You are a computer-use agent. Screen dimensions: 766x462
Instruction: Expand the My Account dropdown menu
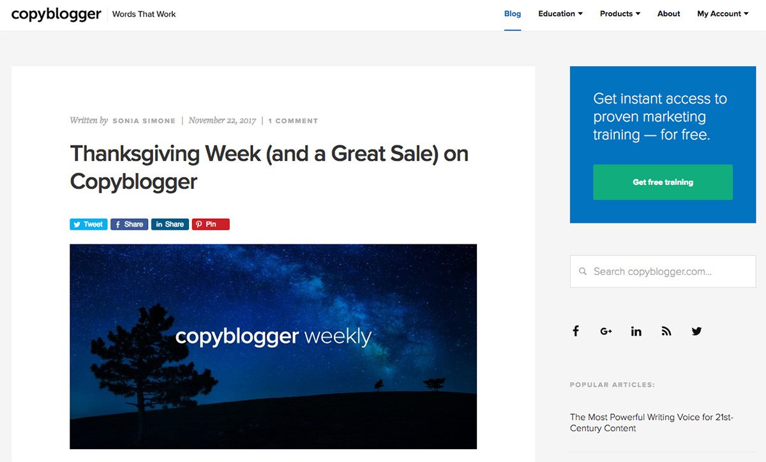click(723, 13)
